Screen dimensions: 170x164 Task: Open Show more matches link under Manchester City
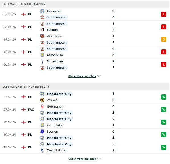pyautogui.click(x=82, y=159)
